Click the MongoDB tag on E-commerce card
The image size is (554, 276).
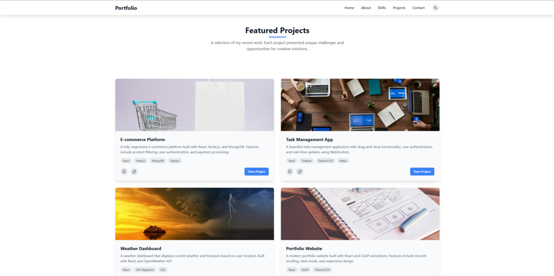(158, 161)
